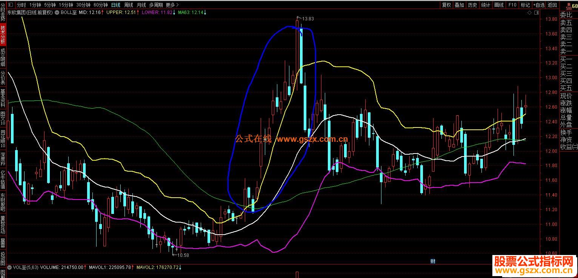
Task: Select the 60分钟 period tab
Action: click(x=101, y=5)
